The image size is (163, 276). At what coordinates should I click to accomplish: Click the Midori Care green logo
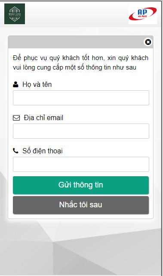[x=15, y=14]
